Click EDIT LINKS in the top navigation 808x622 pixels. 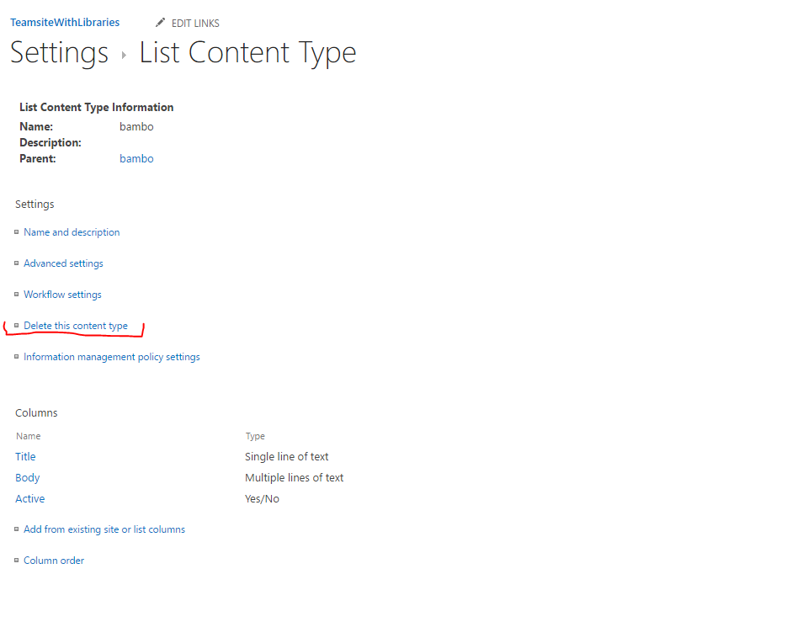[195, 24]
